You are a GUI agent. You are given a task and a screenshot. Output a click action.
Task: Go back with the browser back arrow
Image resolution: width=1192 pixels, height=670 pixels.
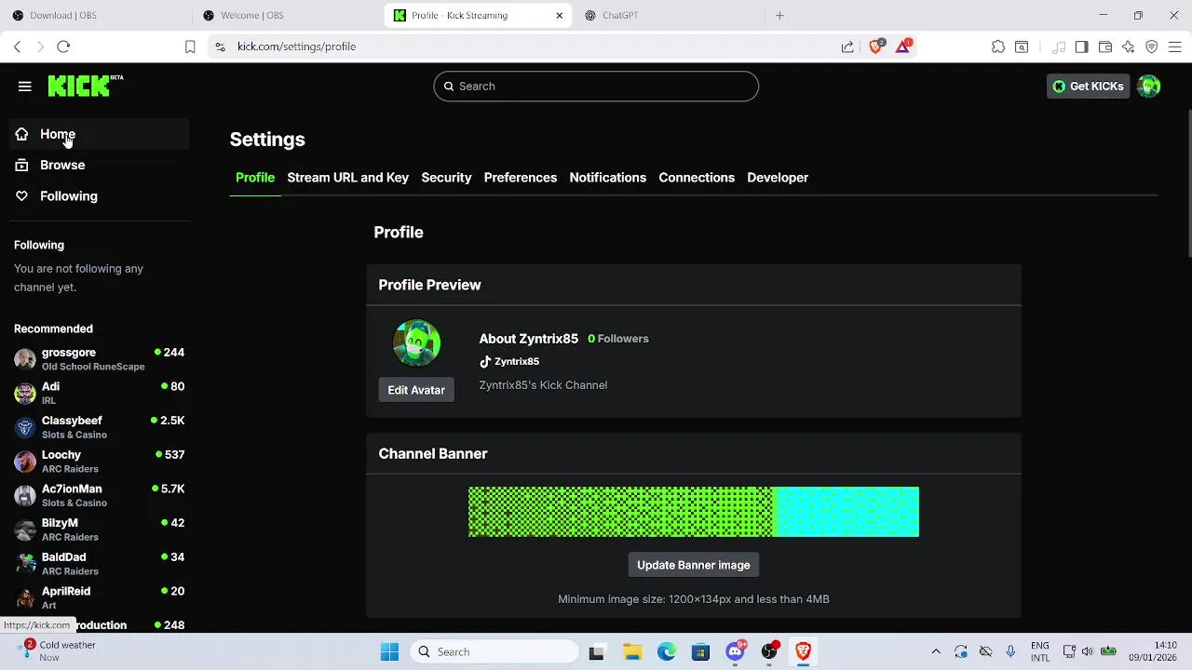(x=17, y=47)
